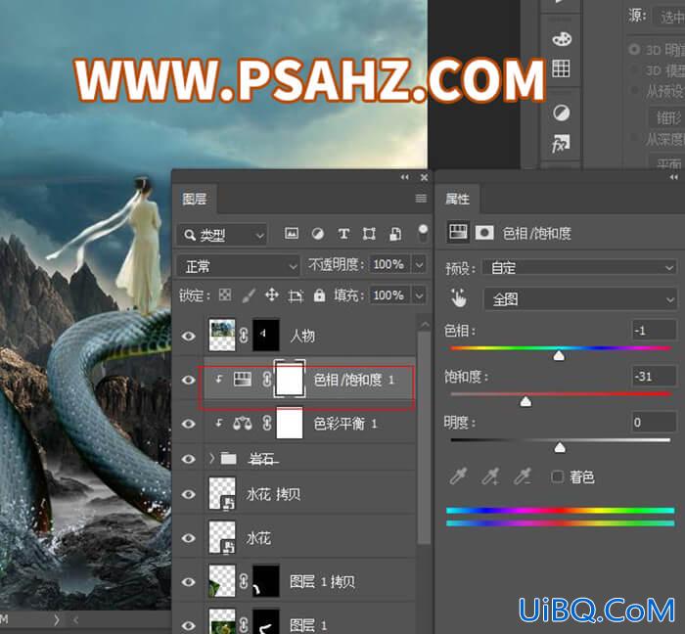Image resolution: width=685 pixels, height=634 pixels.
Task: Open the styles fx panel icon
Action: pyautogui.click(x=561, y=144)
